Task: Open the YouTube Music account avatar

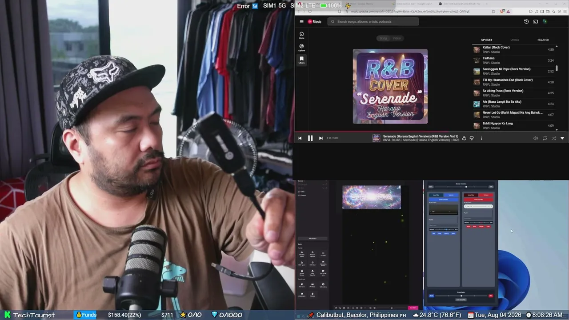Action: [x=545, y=21]
